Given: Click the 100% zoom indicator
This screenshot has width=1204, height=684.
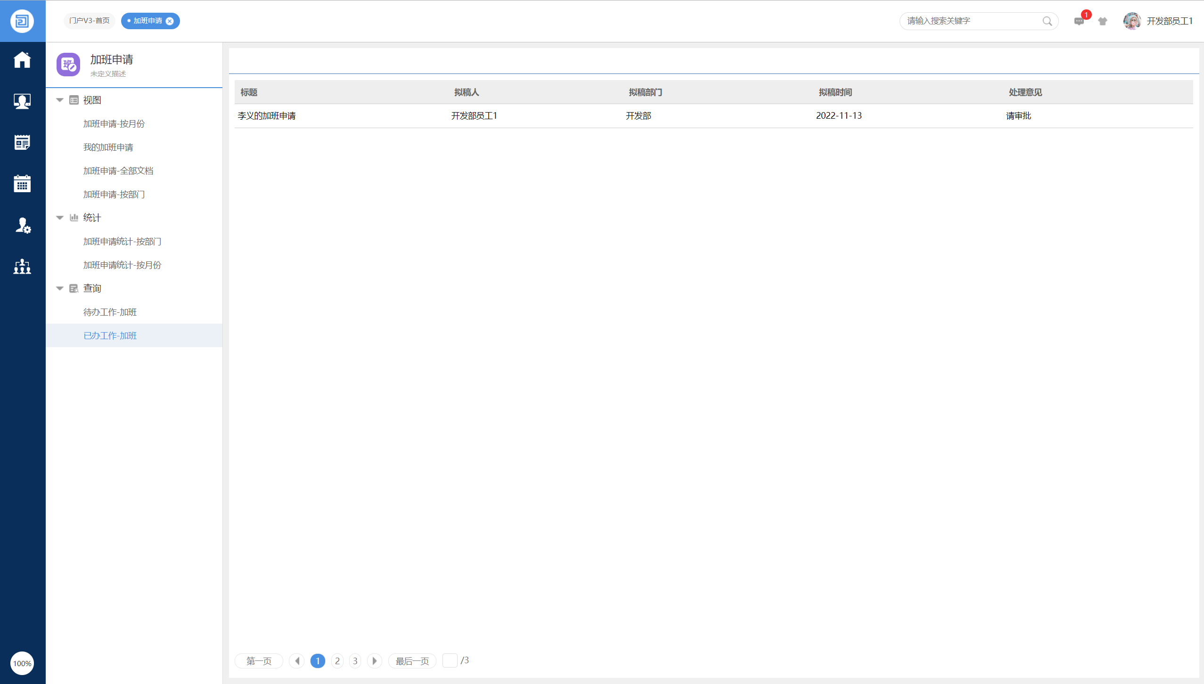Looking at the screenshot, I should click(x=22, y=663).
